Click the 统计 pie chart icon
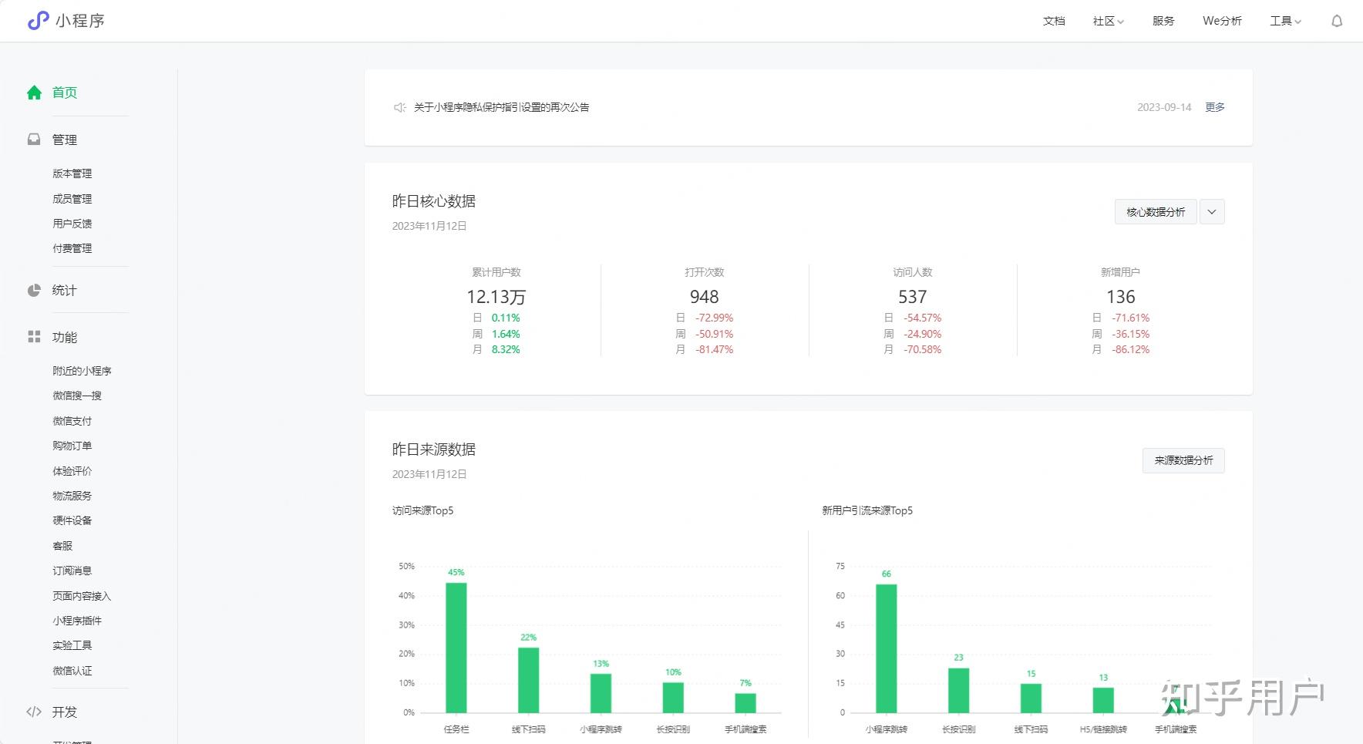 pos(34,291)
